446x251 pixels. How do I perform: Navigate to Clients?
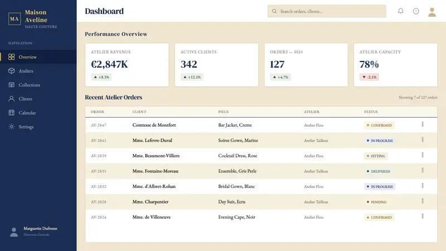pyautogui.click(x=38, y=99)
